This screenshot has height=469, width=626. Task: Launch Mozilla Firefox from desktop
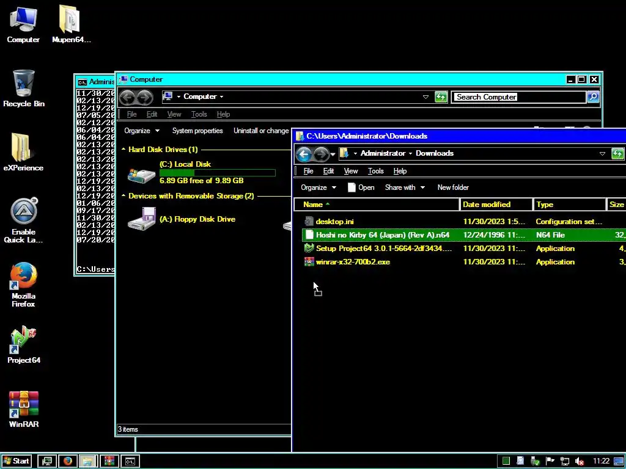coord(24,285)
